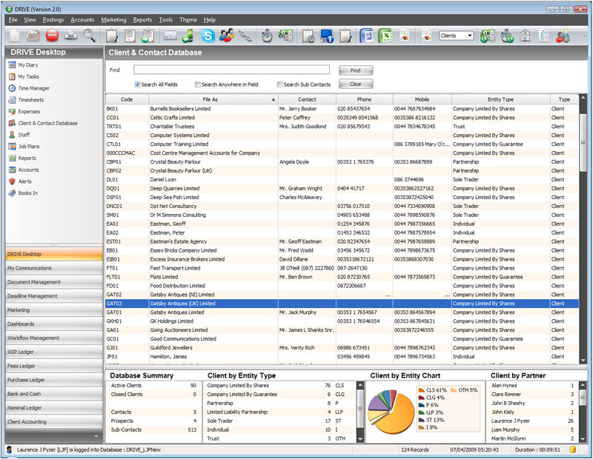This screenshot has height=459, width=593.
Task: Switch to the Document Management section
Action: (x=54, y=282)
